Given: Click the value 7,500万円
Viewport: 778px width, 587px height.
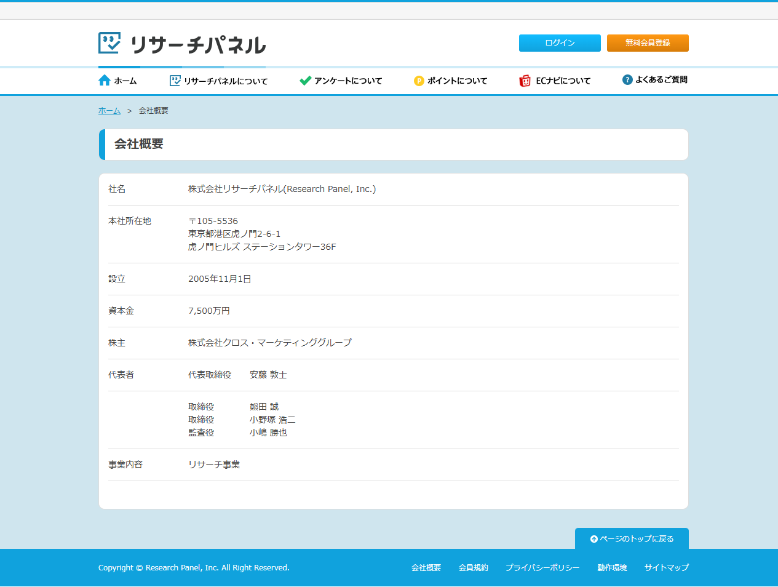Looking at the screenshot, I should coord(209,311).
